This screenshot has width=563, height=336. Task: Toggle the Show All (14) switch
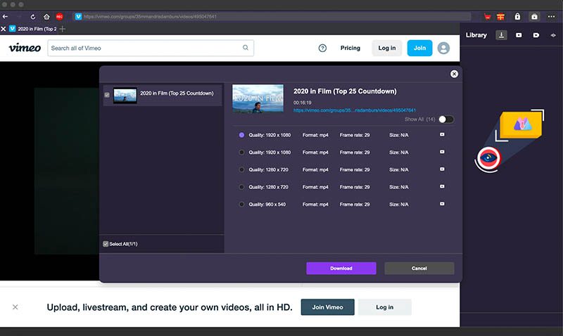point(446,119)
